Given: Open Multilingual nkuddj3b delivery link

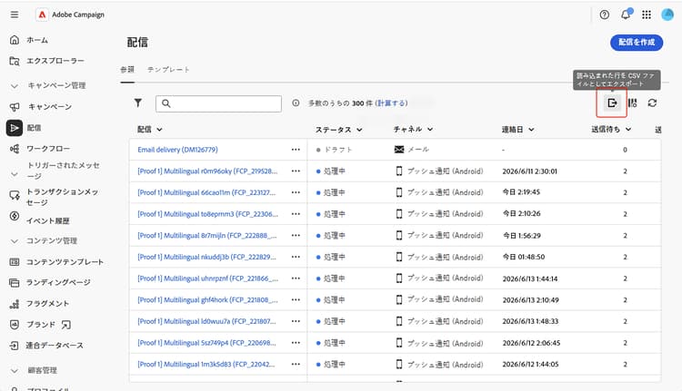Looking at the screenshot, I should coord(206,257).
